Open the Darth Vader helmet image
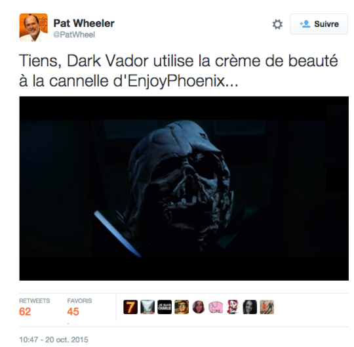This screenshot has height=347, width=354. 184,188
